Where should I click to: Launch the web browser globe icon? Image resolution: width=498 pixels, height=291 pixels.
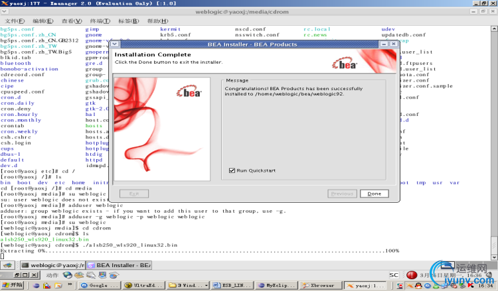(x=67, y=275)
